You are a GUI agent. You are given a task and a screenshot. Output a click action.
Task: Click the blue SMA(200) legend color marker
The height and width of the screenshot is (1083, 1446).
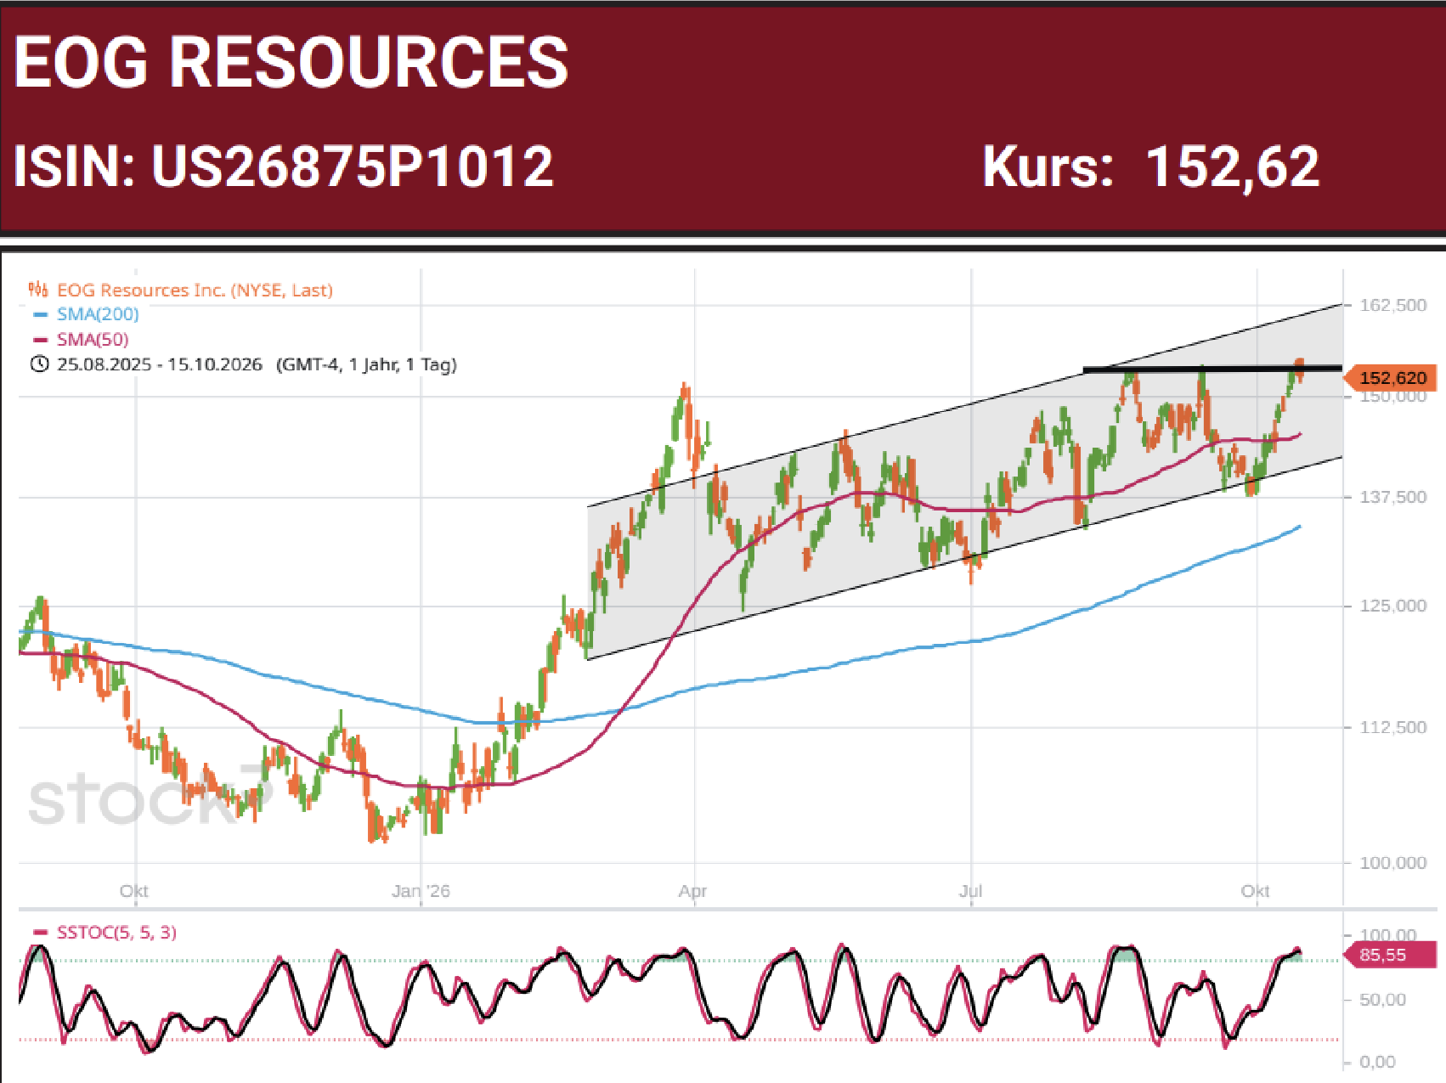coord(40,314)
